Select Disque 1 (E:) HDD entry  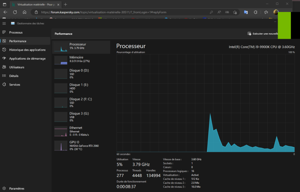click(81, 88)
